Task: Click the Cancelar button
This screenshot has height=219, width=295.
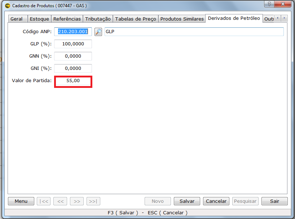Action: click(x=216, y=201)
